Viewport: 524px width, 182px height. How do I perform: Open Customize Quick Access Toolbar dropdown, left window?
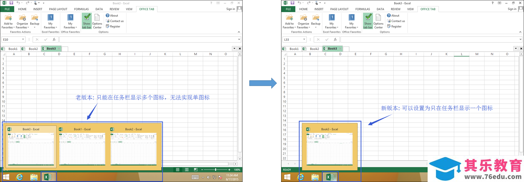click(x=43, y=3)
